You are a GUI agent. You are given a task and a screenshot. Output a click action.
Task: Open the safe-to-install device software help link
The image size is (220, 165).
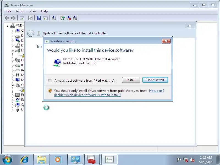tap(87, 95)
